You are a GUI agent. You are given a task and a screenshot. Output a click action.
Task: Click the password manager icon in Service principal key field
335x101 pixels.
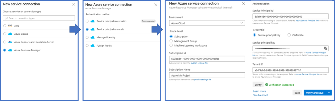(x=325, y=48)
